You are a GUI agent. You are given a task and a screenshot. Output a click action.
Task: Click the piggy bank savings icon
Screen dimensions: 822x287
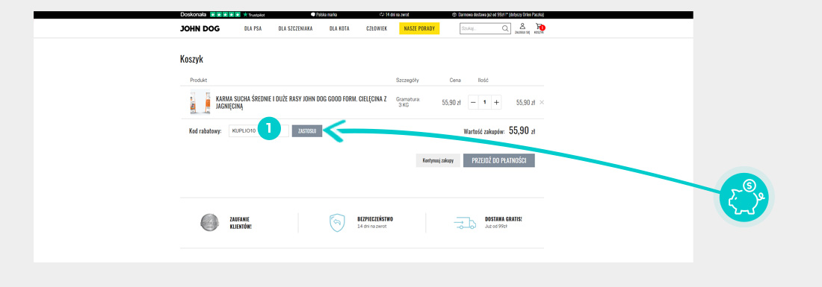pyautogui.click(x=744, y=197)
